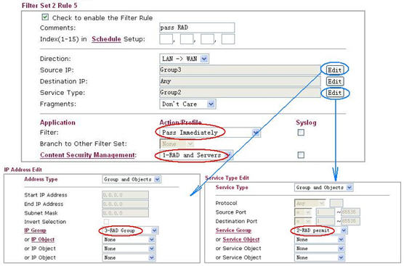Open the second IP Object None dropdown
Screen dimensions: 404x266
[129, 249]
